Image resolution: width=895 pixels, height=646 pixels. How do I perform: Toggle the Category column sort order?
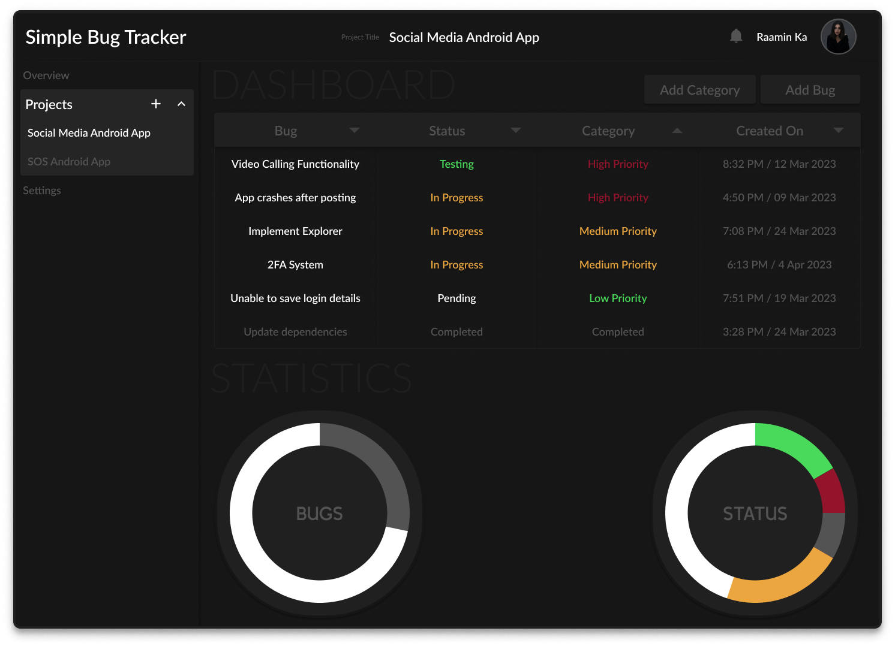677,130
